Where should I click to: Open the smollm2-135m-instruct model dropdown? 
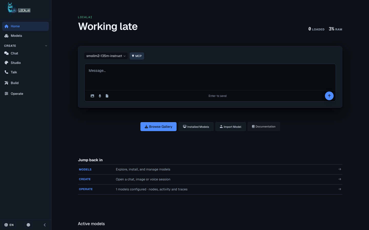[x=106, y=56]
